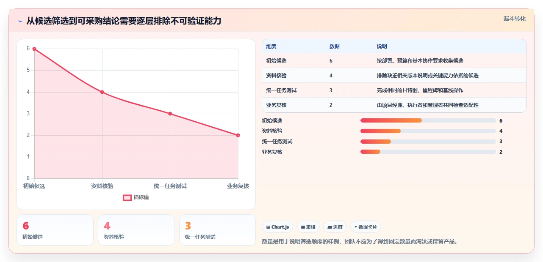The height and width of the screenshot is (262, 543).
Task: Click description 排除缺乏相关版本说明或关键能力依据的候选
Action: 427,76
